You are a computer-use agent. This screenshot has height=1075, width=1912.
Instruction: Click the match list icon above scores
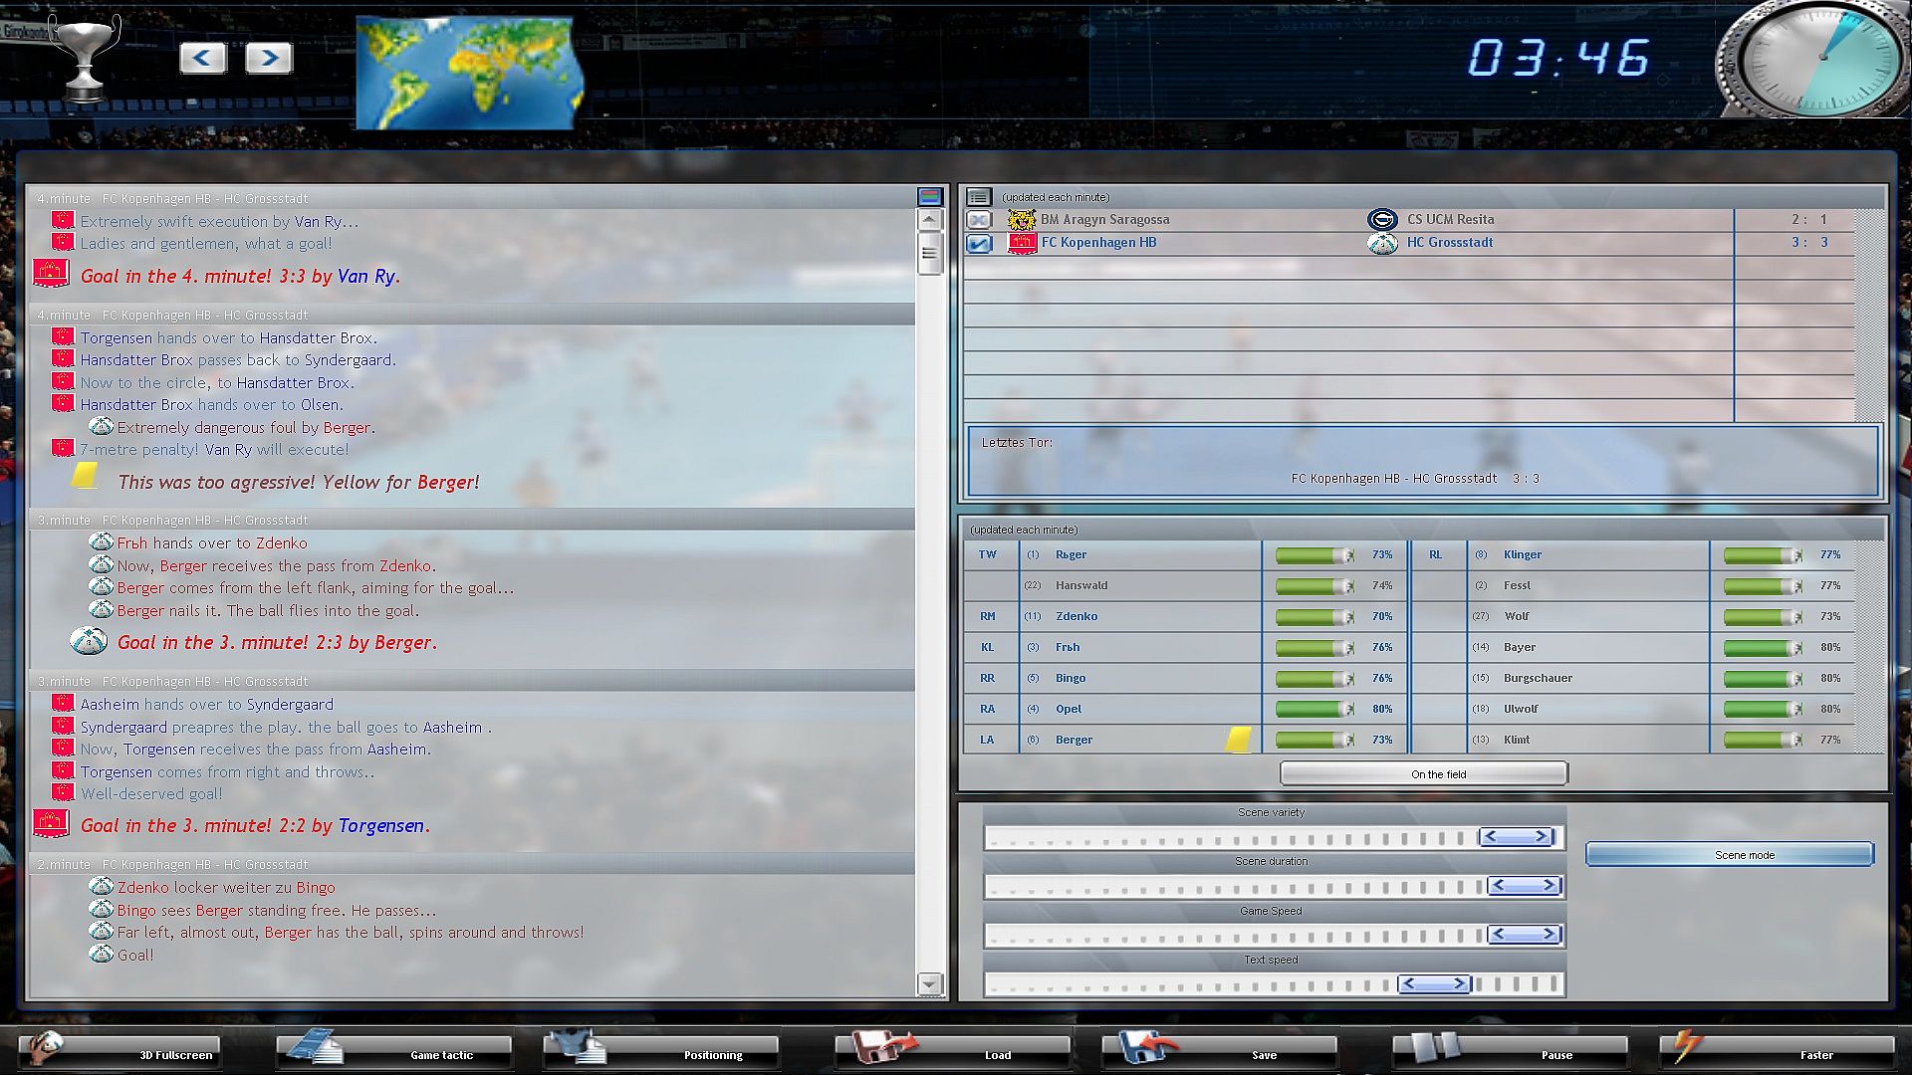979,197
